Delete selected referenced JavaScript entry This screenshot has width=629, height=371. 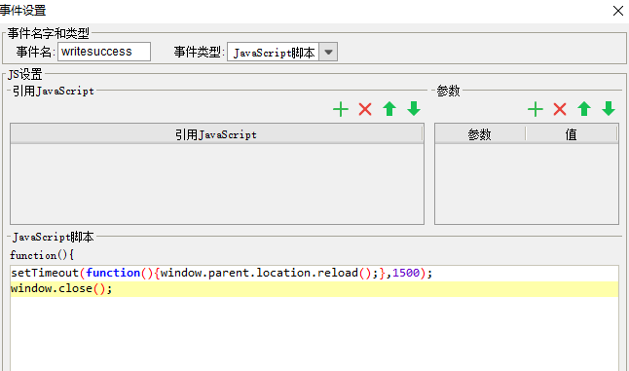click(365, 109)
